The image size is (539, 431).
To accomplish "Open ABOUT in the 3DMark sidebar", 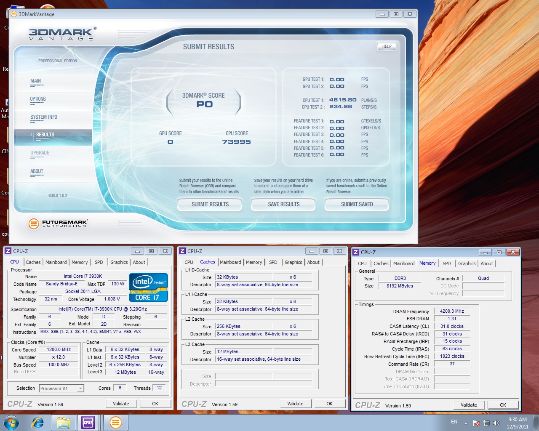I will 37,171.
